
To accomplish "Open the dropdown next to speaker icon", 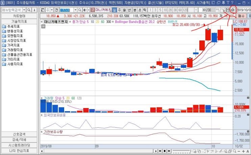I will click(89, 10).
